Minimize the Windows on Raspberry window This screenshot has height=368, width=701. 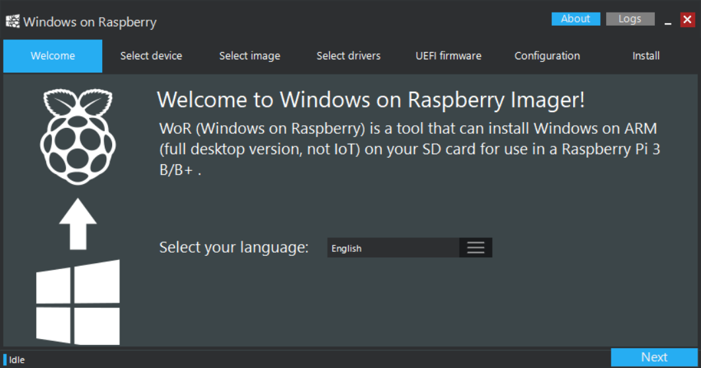[x=668, y=20]
